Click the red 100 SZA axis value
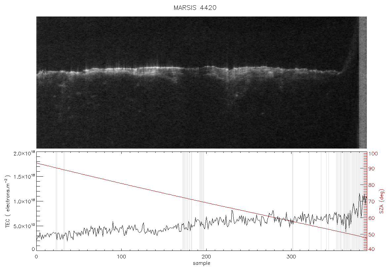This screenshot has width=390, height=274. click(x=373, y=154)
